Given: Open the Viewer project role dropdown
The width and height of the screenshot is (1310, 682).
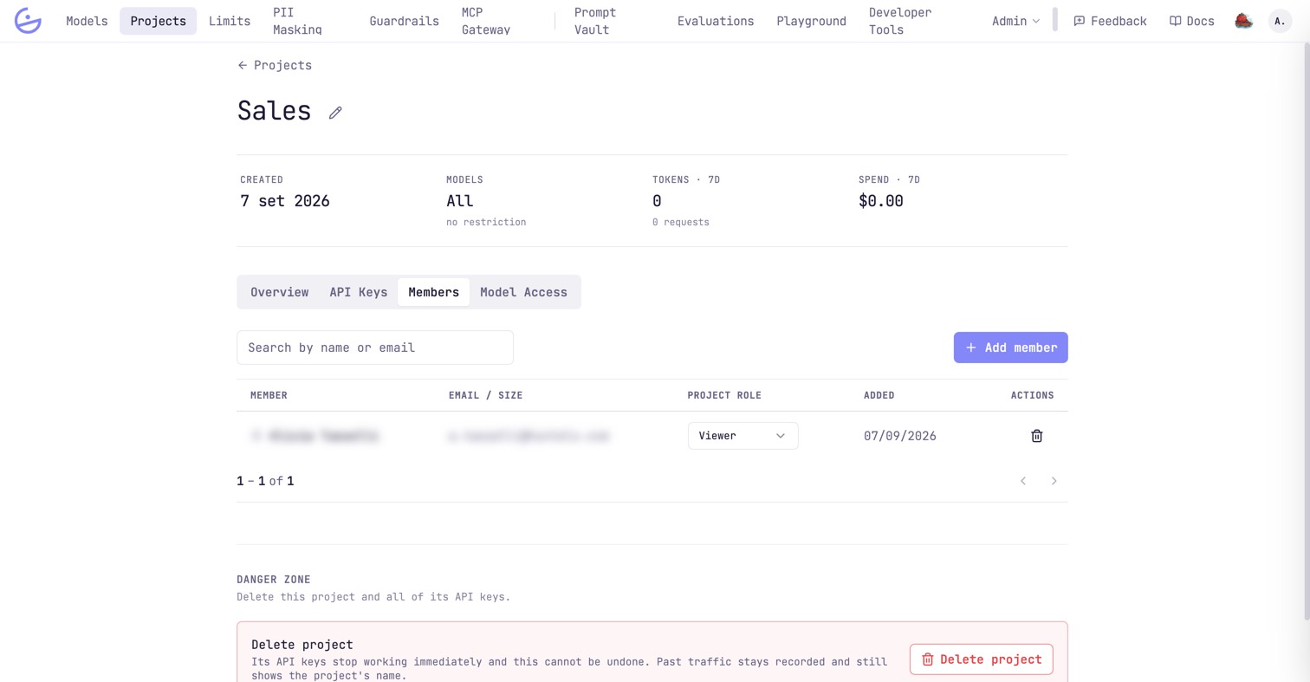Looking at the screenshot, I should 743,436.
